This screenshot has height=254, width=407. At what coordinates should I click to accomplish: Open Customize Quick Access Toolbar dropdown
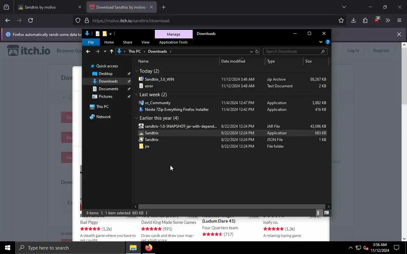(x=110, y=34)
